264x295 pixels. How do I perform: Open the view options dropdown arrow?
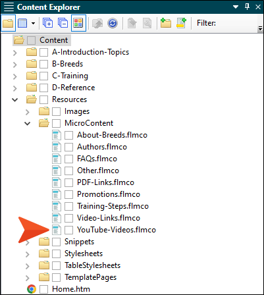click(x=33, y=23)
